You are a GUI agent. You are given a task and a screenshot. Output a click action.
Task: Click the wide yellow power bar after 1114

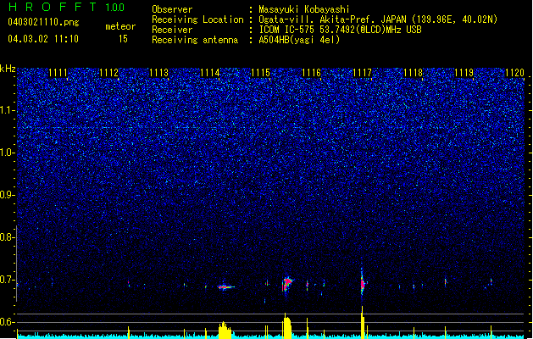(x=225, y=331)
